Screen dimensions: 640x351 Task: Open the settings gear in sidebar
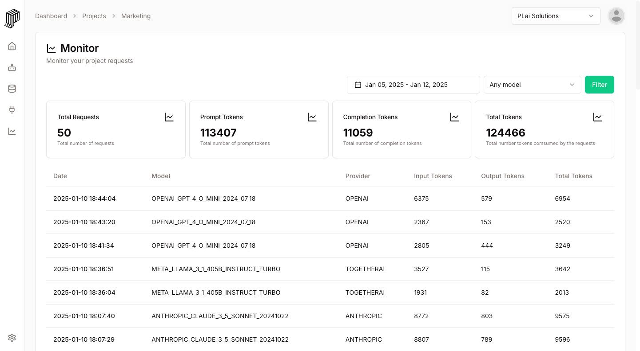click(x=12, y=338)
